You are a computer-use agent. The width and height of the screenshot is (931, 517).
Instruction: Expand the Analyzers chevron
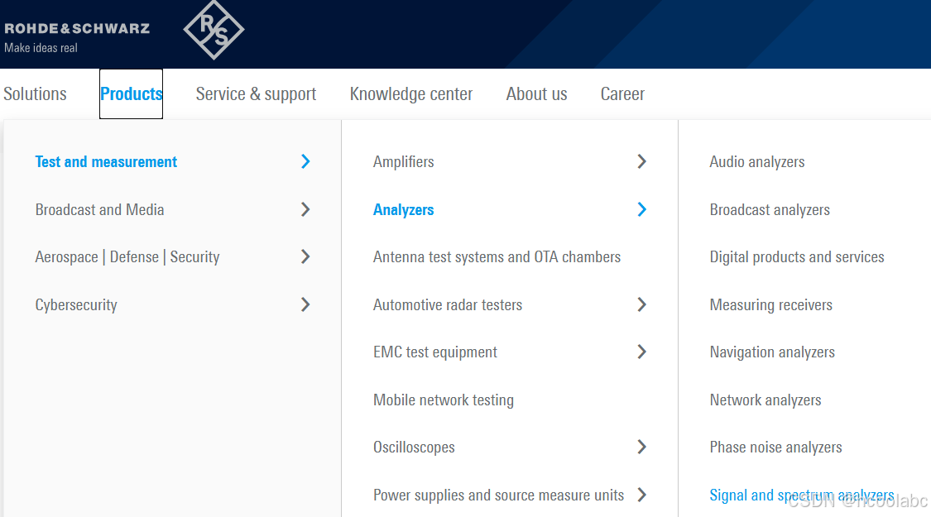pos(642,209)
